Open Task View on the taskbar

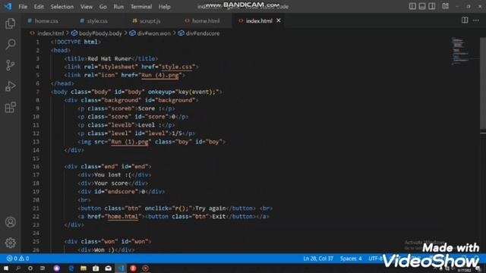tap(43, 268)
